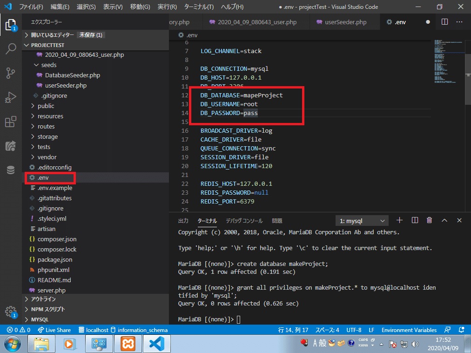The image size is (471, 353).
Task: Open the feedback icon in status bar
Action: pyautogui.click(x=447, y=330)
